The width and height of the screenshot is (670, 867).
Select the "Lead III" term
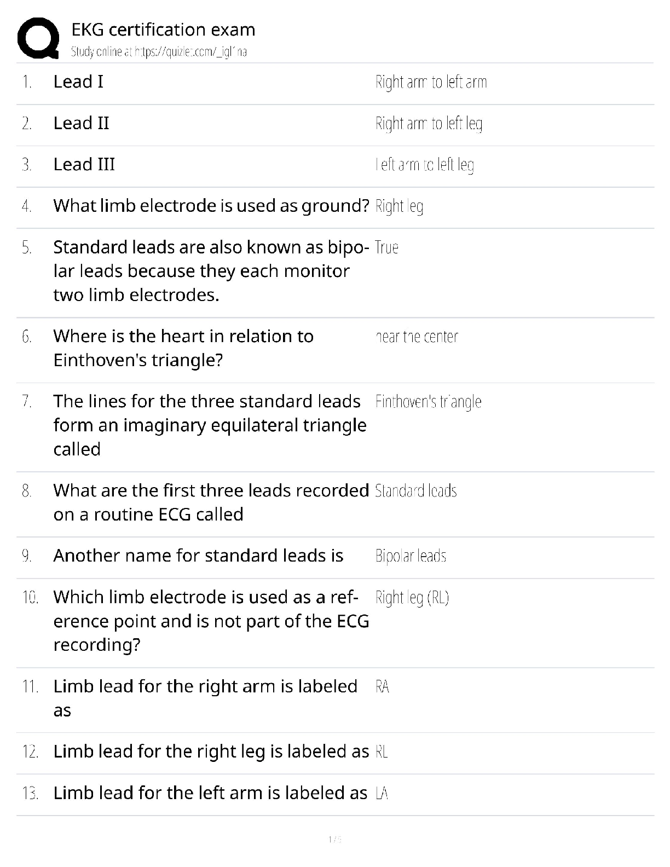point(84,164)
